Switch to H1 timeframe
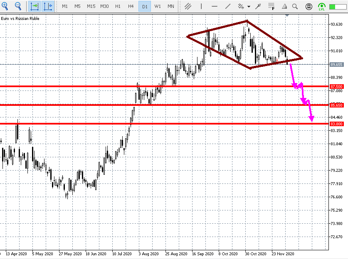The height and width of the screenshot is (259, 348). (x=118, y=6)
